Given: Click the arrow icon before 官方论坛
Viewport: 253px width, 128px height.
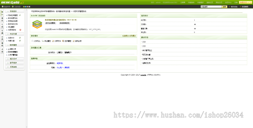Looking at the screenshot, I should pyautogui.click(x=230, y=7).
